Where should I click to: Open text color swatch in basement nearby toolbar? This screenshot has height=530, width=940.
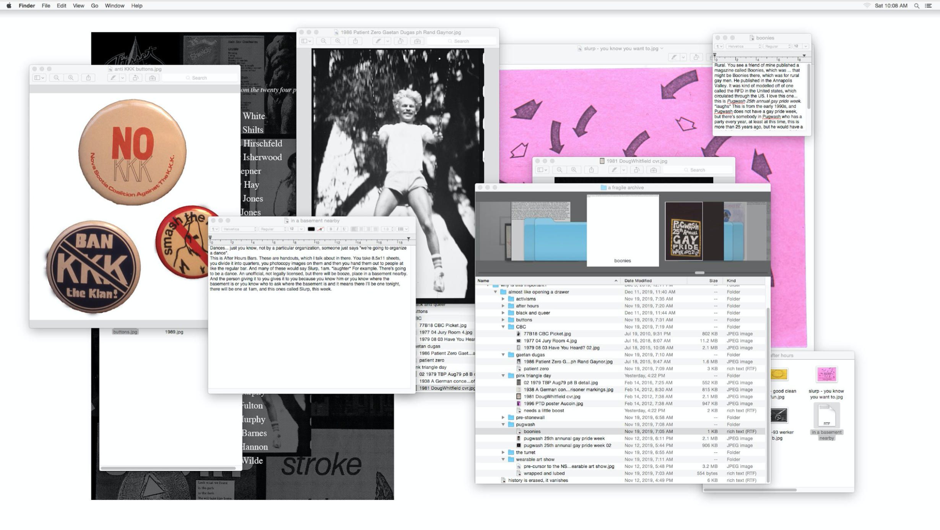click(311, 229)
